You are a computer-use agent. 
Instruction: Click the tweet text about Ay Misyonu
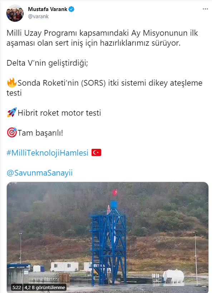coord(102,38)
